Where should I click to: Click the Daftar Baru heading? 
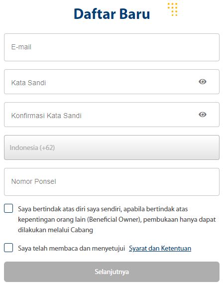112,14
